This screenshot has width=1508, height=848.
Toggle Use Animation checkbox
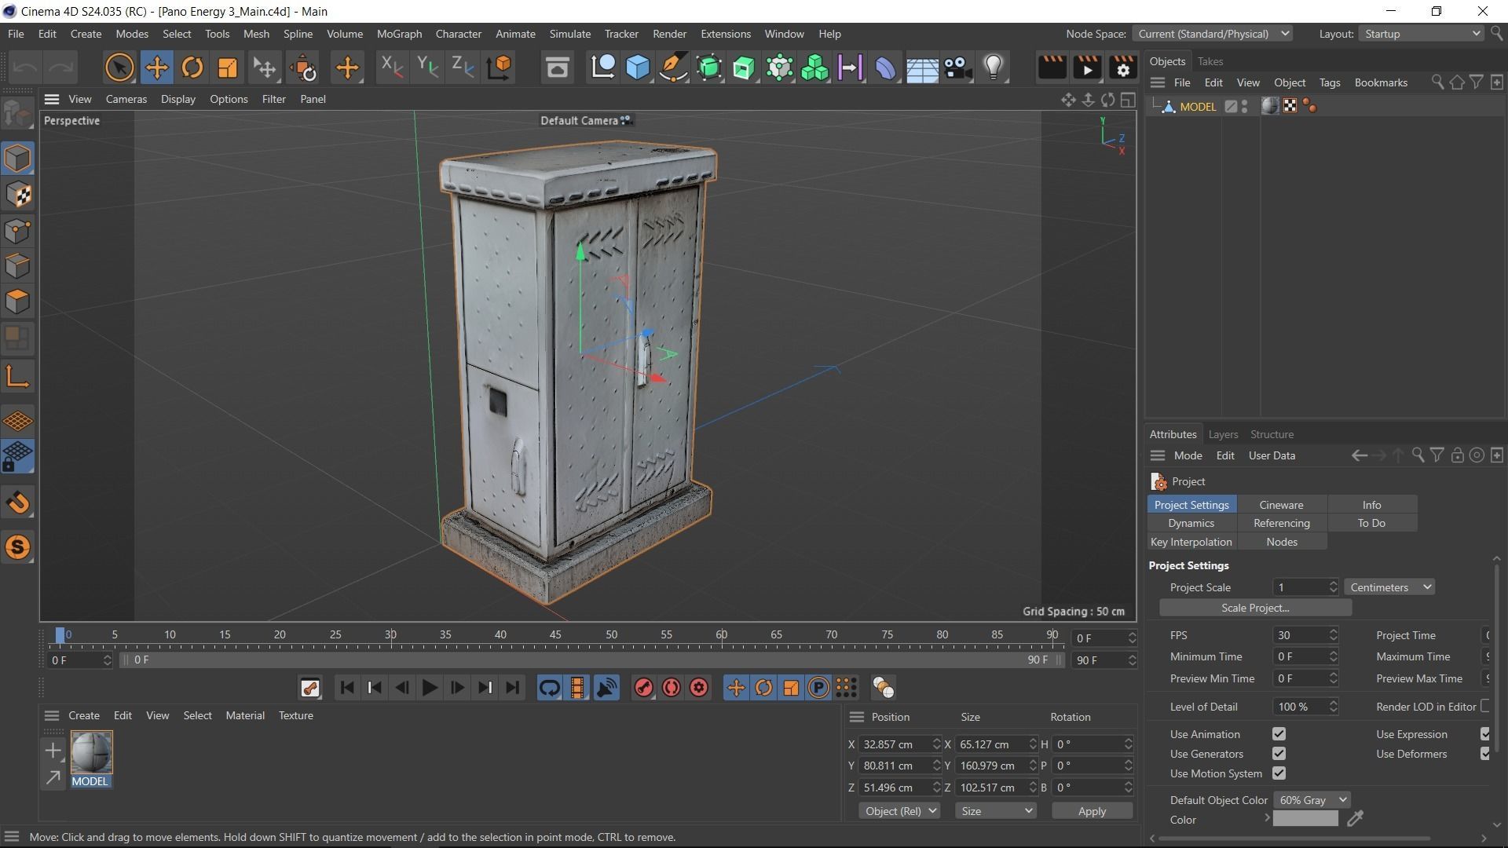(x=1279, y=734)
